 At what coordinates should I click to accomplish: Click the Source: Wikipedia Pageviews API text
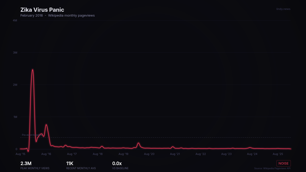click(x=272, y=168)
